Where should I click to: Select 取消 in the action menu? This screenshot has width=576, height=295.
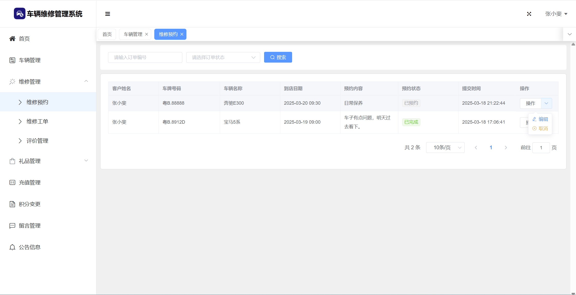click(x=541, y=129)
